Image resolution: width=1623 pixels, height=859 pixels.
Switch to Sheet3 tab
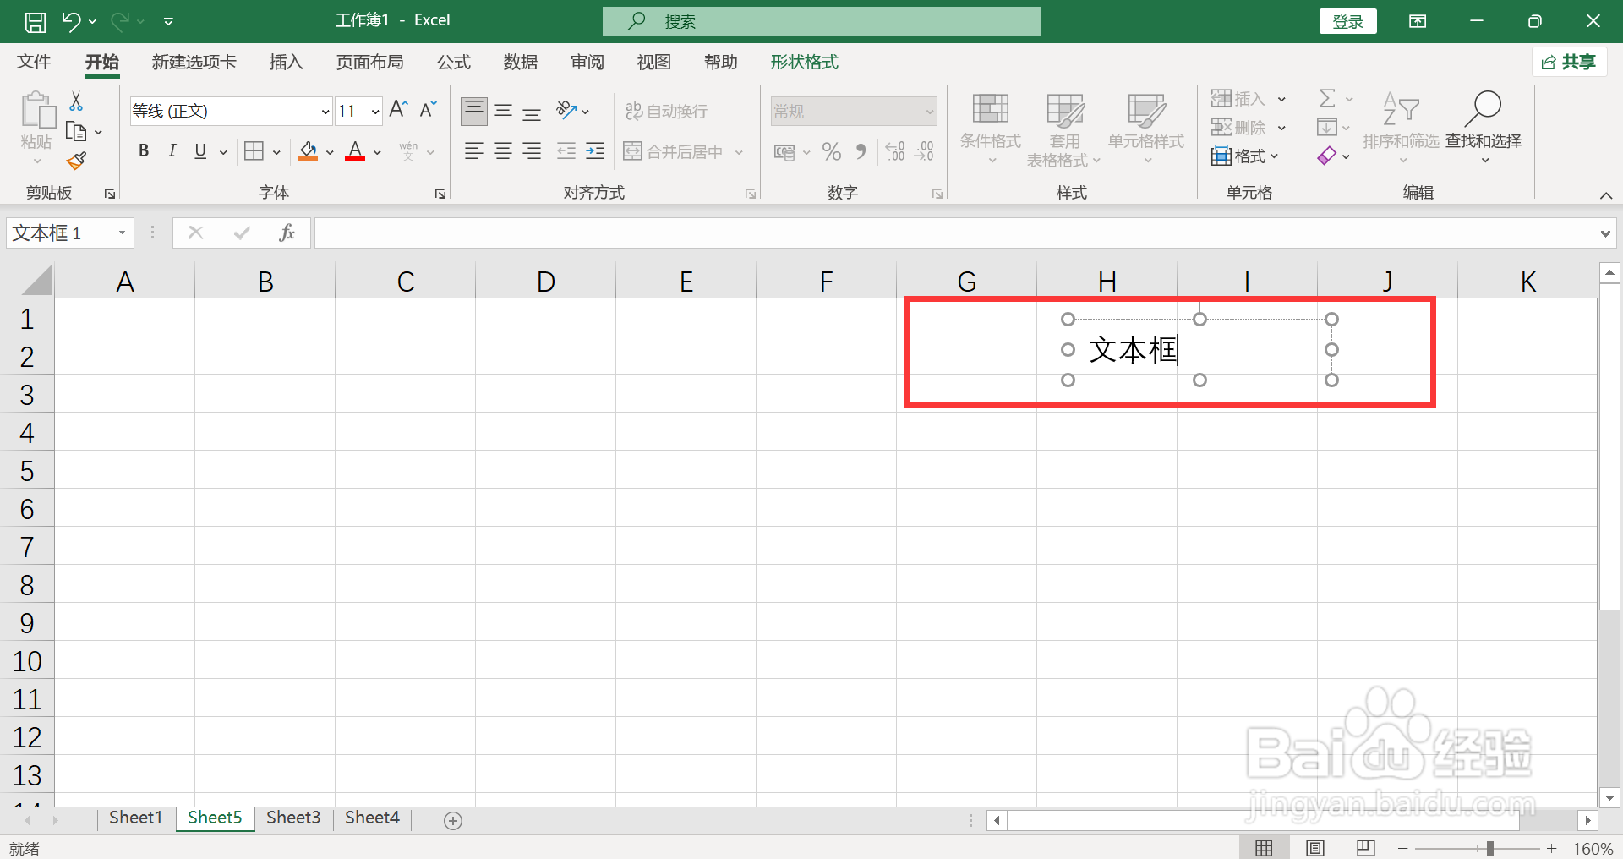pyautogui.click(x=293, y=818)
